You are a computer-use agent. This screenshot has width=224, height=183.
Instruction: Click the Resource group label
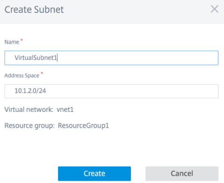(29, 126)
